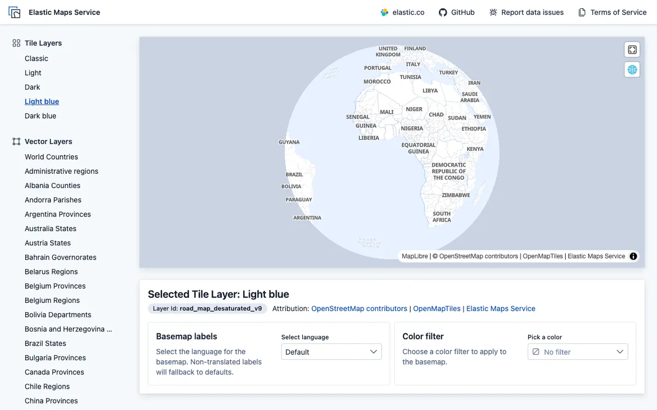
Task: Open the Pick a color dropdown
Action: click(578, 352)
